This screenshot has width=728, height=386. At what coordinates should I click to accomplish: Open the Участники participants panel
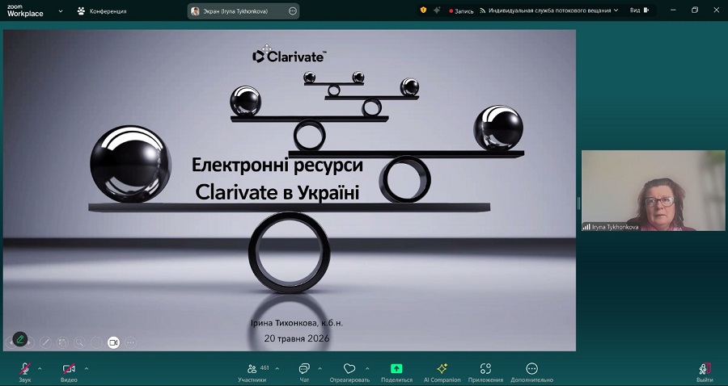[252, 372]
